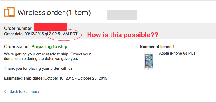
Task: Click the orange wireless devices icon
Action: tap(9, 12)
